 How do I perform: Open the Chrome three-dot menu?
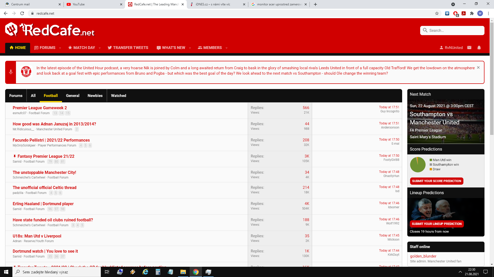[488, 13]
